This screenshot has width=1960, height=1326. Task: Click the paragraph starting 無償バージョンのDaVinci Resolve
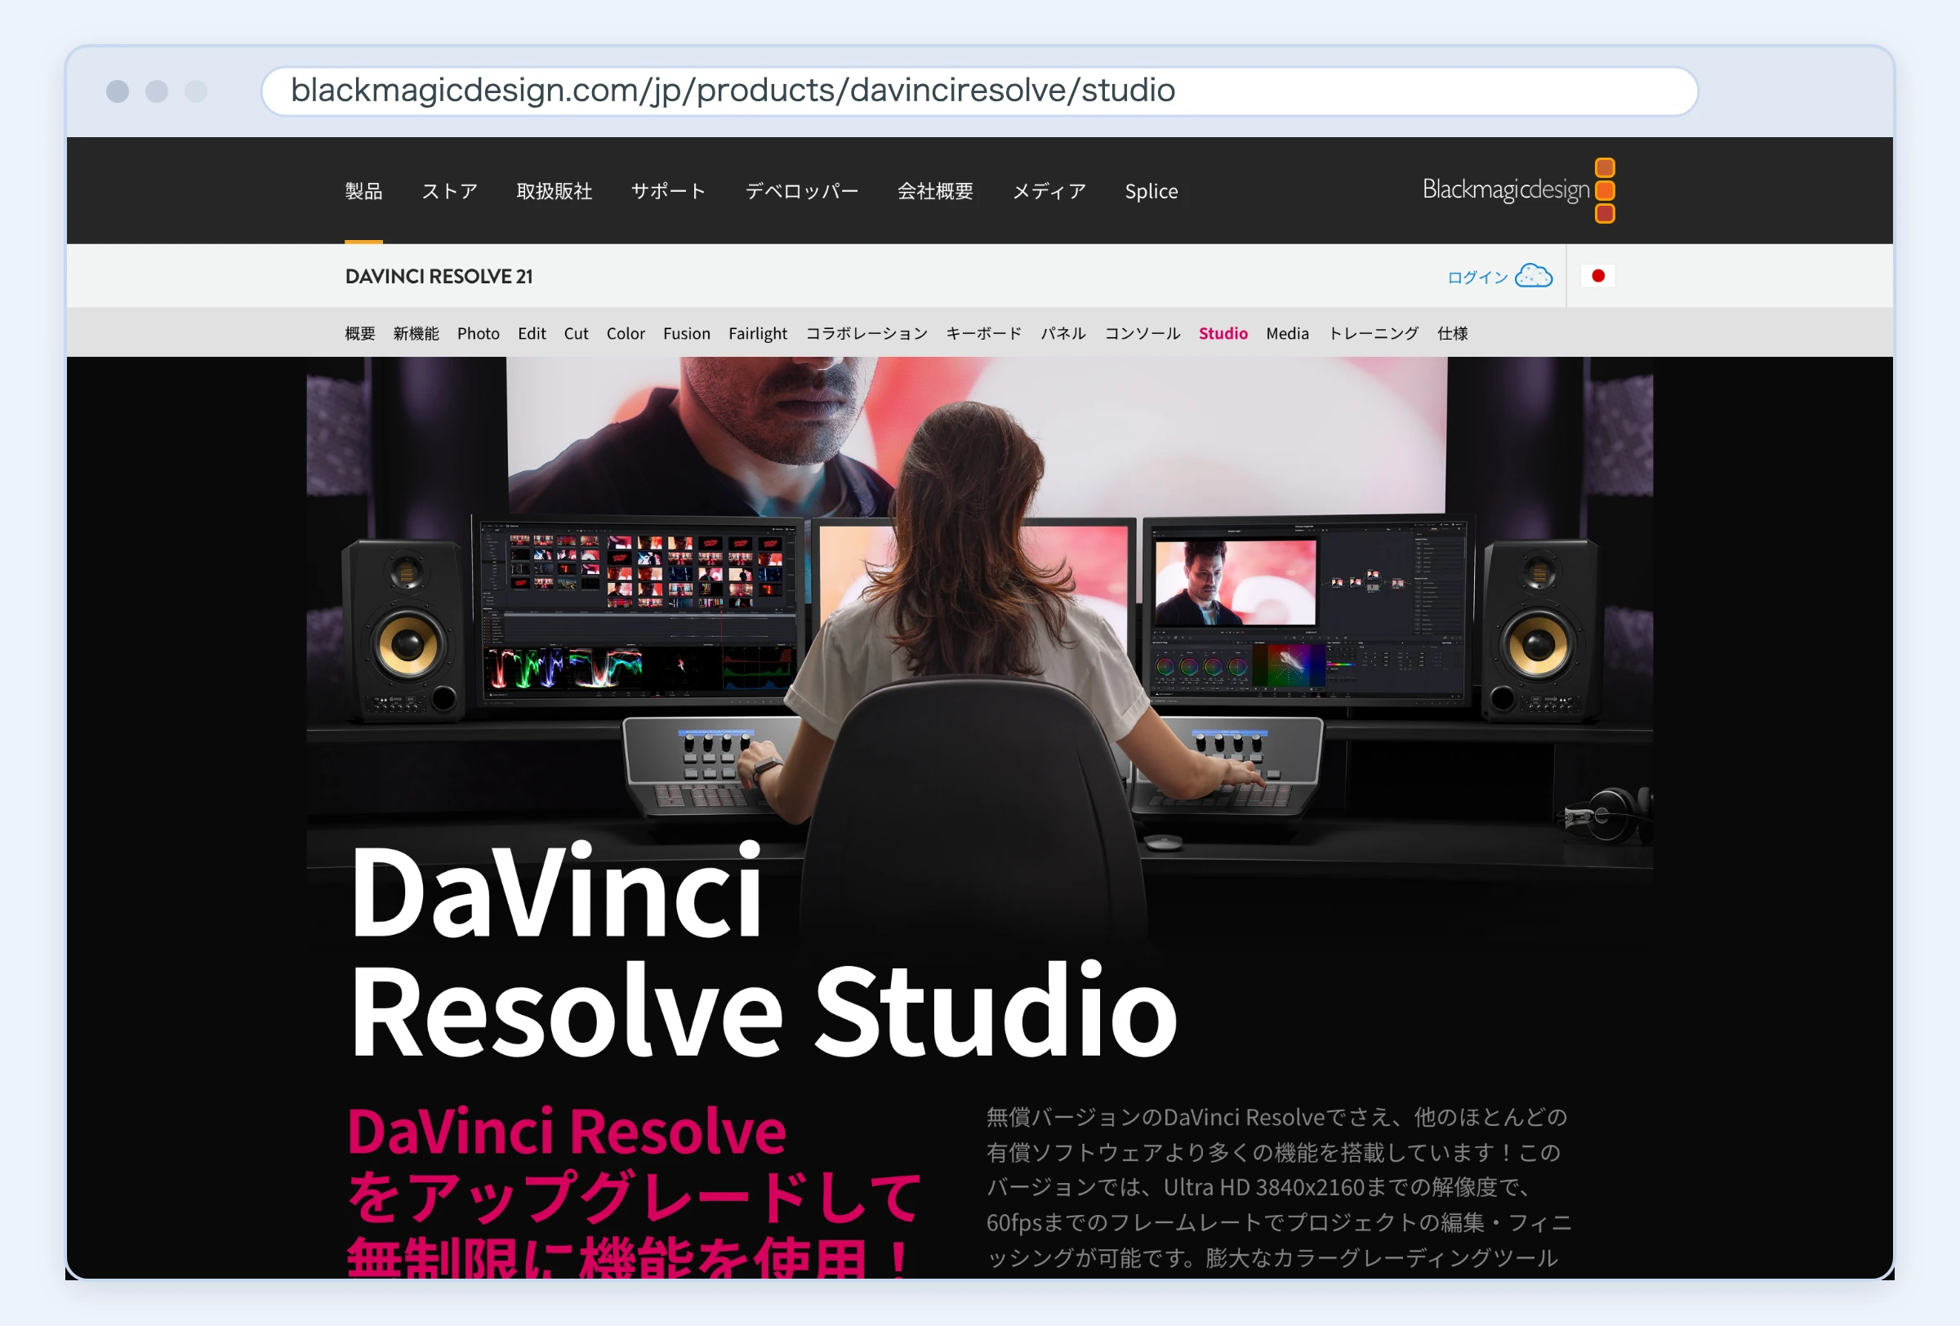(1279, 1187)
